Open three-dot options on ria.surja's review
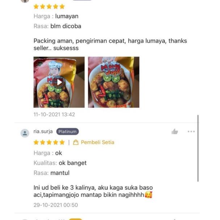Image resolution: width=220 pixels, height=220 pixels. pyautogui.click(x=191, y=131)
